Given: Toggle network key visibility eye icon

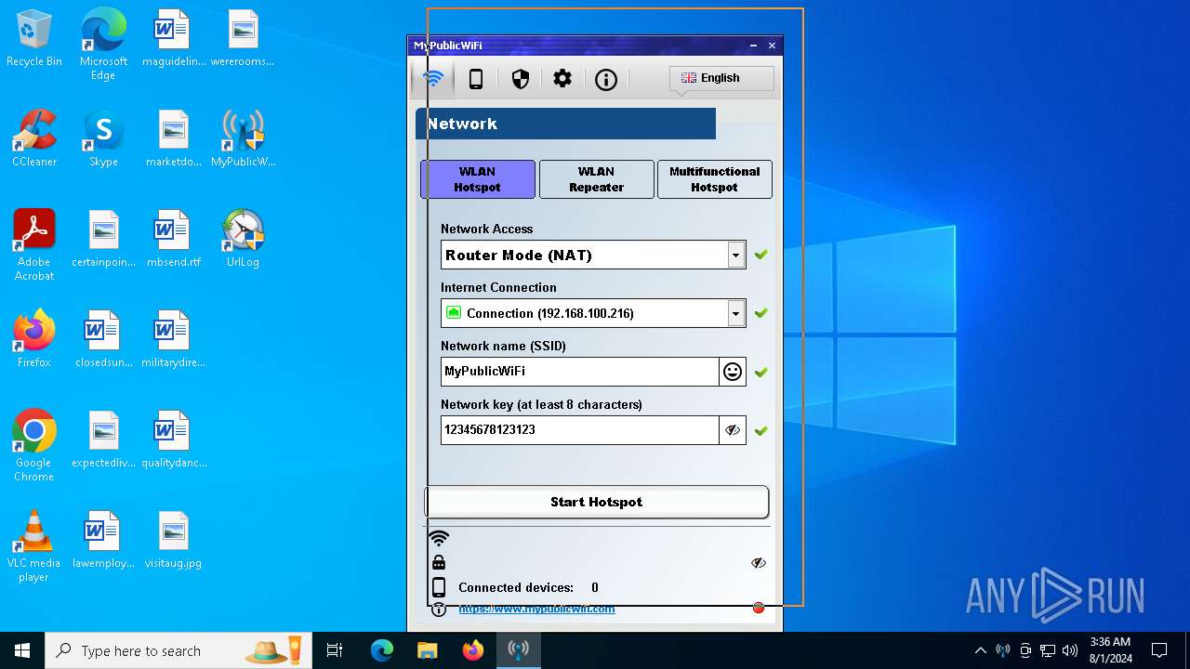Looking at the screenshot, I should tap(733, 430).
